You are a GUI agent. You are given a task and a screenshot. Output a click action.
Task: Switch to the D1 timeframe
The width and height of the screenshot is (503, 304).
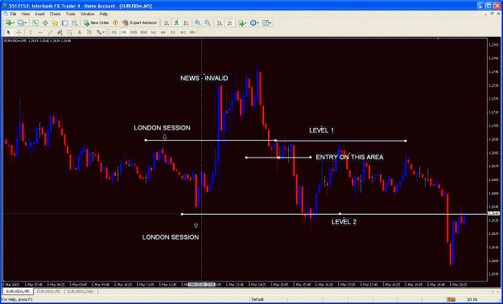(173, 32)
